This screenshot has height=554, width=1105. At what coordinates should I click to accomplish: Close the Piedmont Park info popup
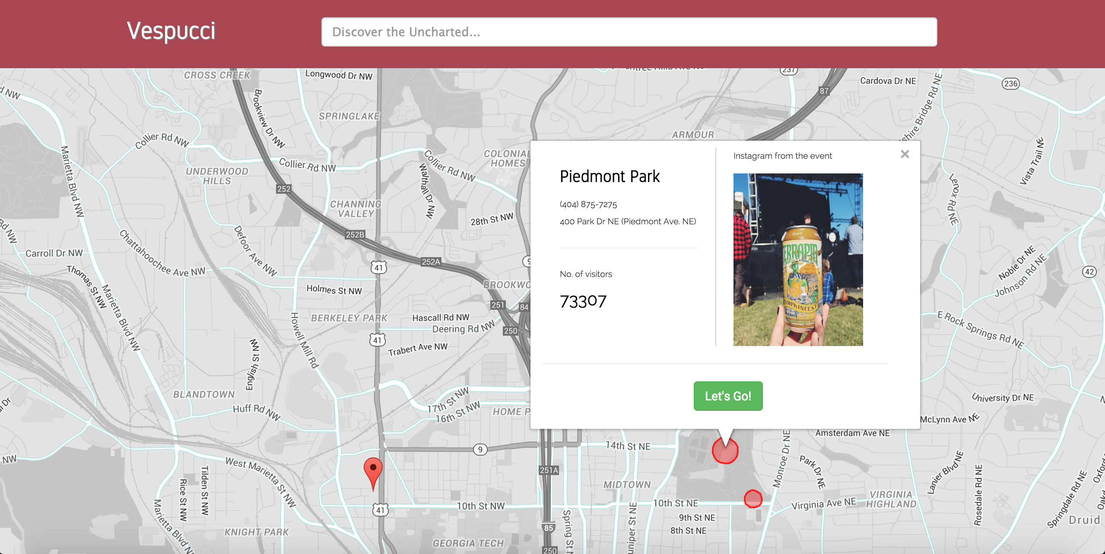(905, 154)
